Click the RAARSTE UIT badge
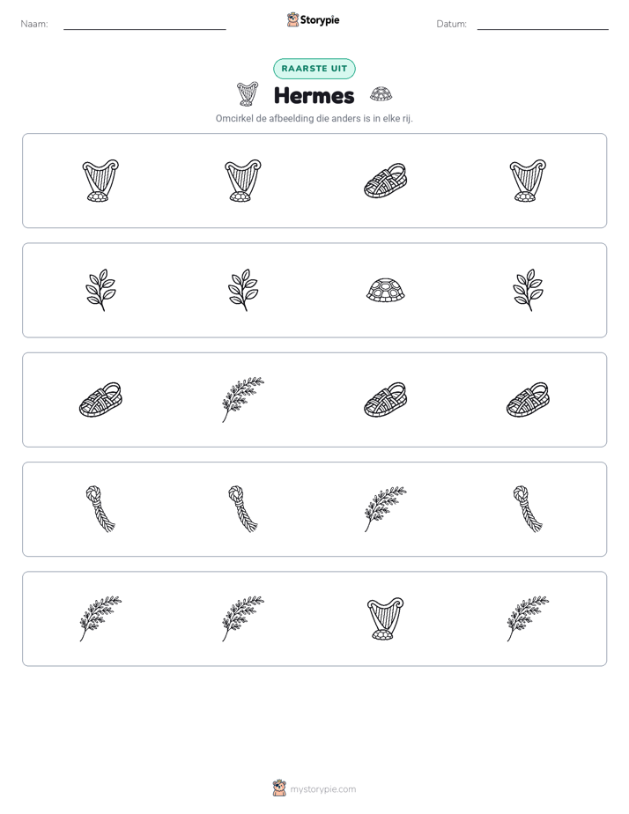The image size is (629, 814). (x=314, y=69)
